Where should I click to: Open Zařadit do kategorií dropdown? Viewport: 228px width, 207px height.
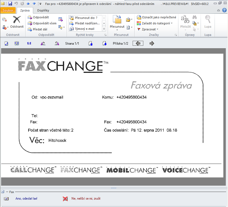pyautogui.click(x=155, y=23)
